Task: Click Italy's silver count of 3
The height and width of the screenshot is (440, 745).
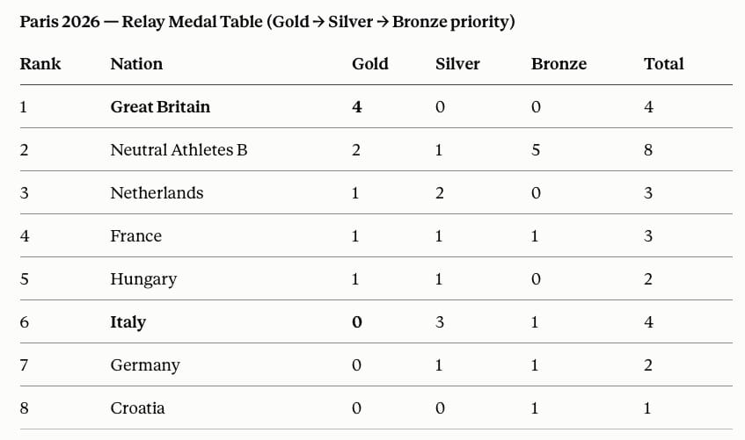Action: coord(440,322)
